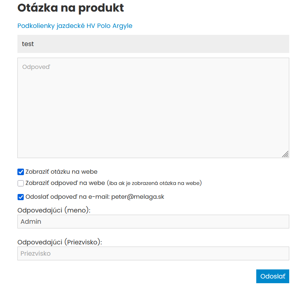The width and height of the screenshot is (307, 289).
Task: Focus the empty Priezvisko input field
Action: tap(153, 253)
